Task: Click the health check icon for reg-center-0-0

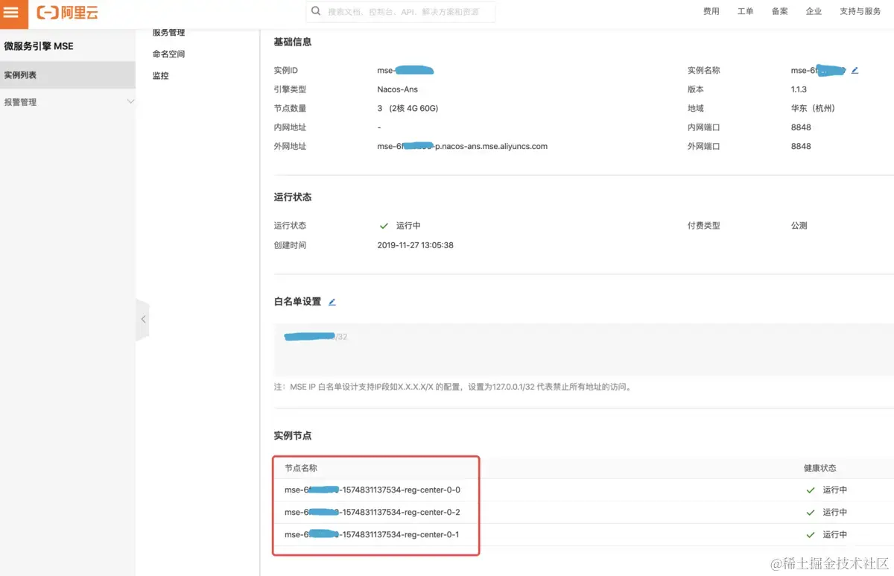Action: pyautogui.click(x=811, y=490)
